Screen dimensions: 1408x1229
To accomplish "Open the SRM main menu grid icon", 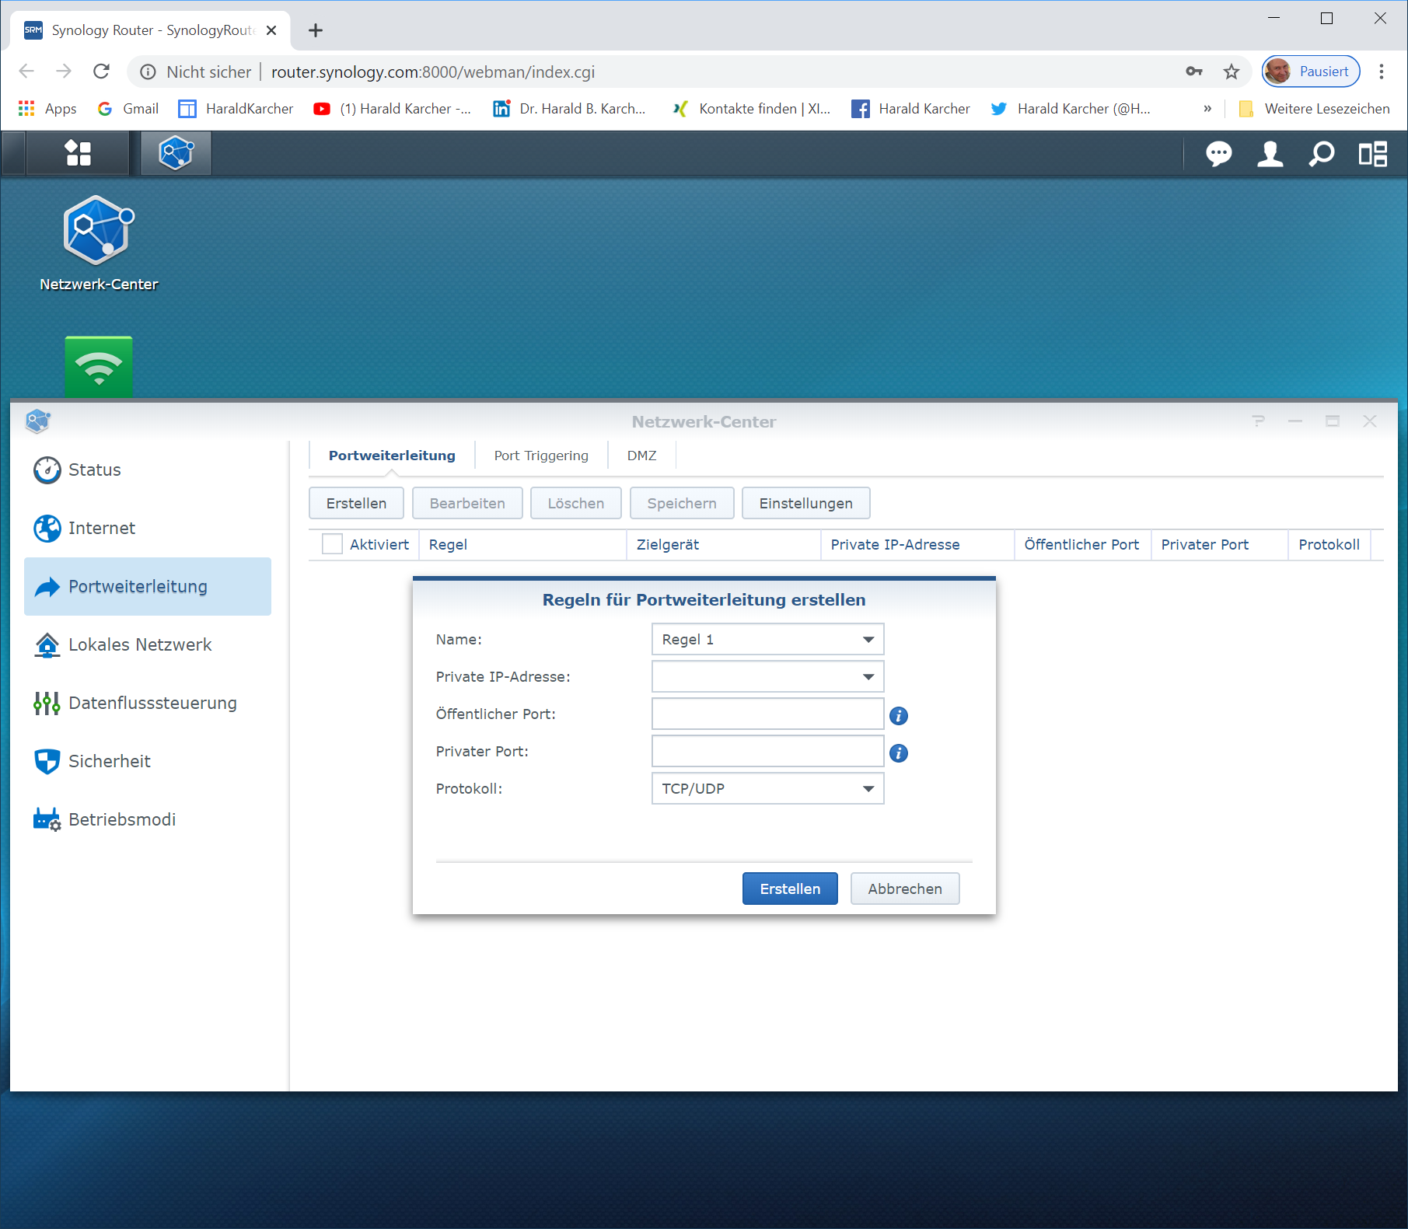I will pyautogui.click(x=78, y=153).
